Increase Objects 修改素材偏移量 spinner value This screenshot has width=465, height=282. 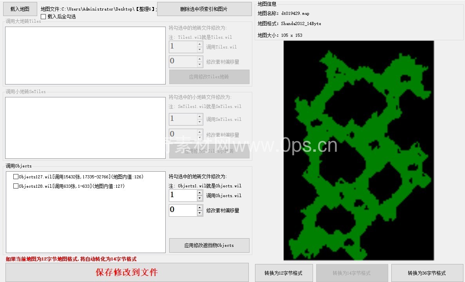[200, 208]
